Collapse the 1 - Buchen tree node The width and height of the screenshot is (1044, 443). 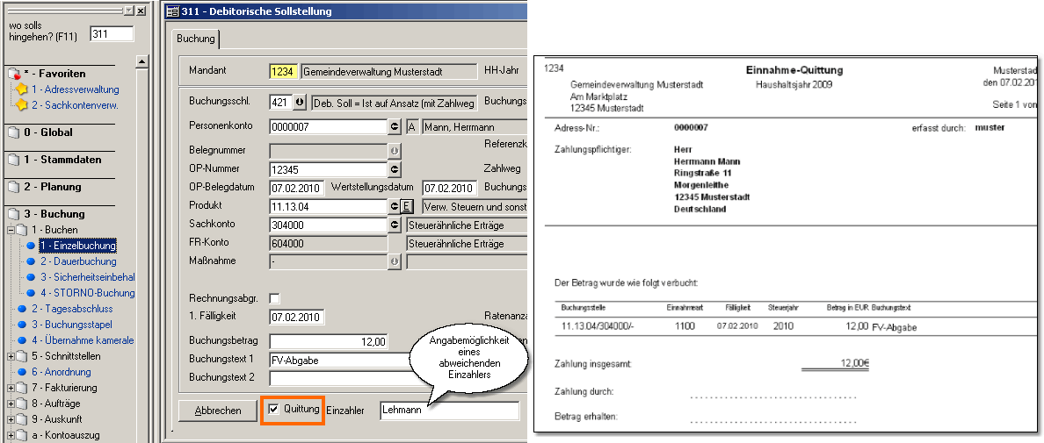pyautogui.click(x=11, y=230)
